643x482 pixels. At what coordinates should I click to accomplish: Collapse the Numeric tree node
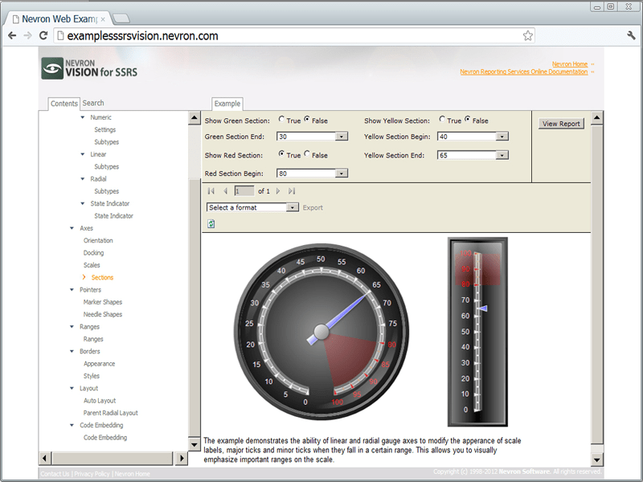click(x=83, y=117)
